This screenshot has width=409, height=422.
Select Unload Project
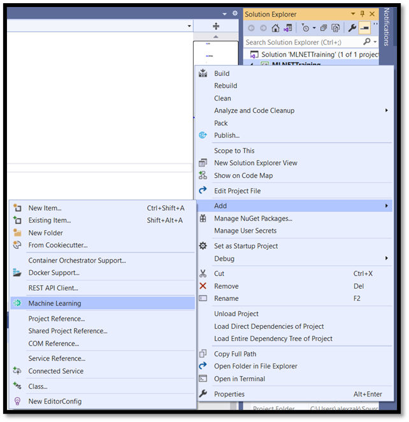click(295, 314)
